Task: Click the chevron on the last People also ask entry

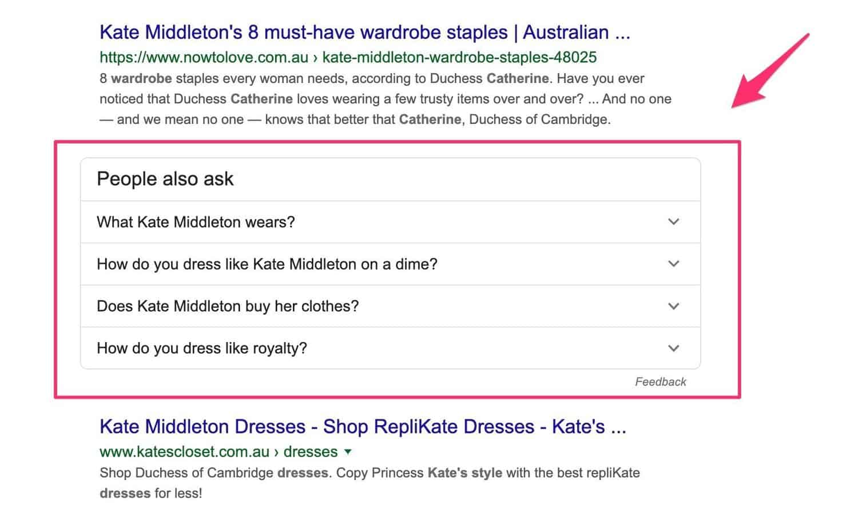Action: pos(673,348)
